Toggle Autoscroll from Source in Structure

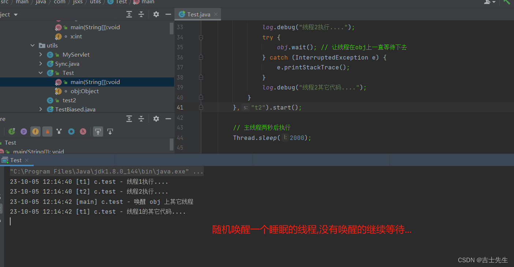coord(110,131)
